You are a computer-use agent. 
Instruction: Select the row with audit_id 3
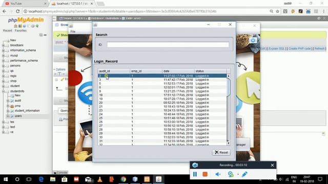pyautogui.click(x=162, y=80)
